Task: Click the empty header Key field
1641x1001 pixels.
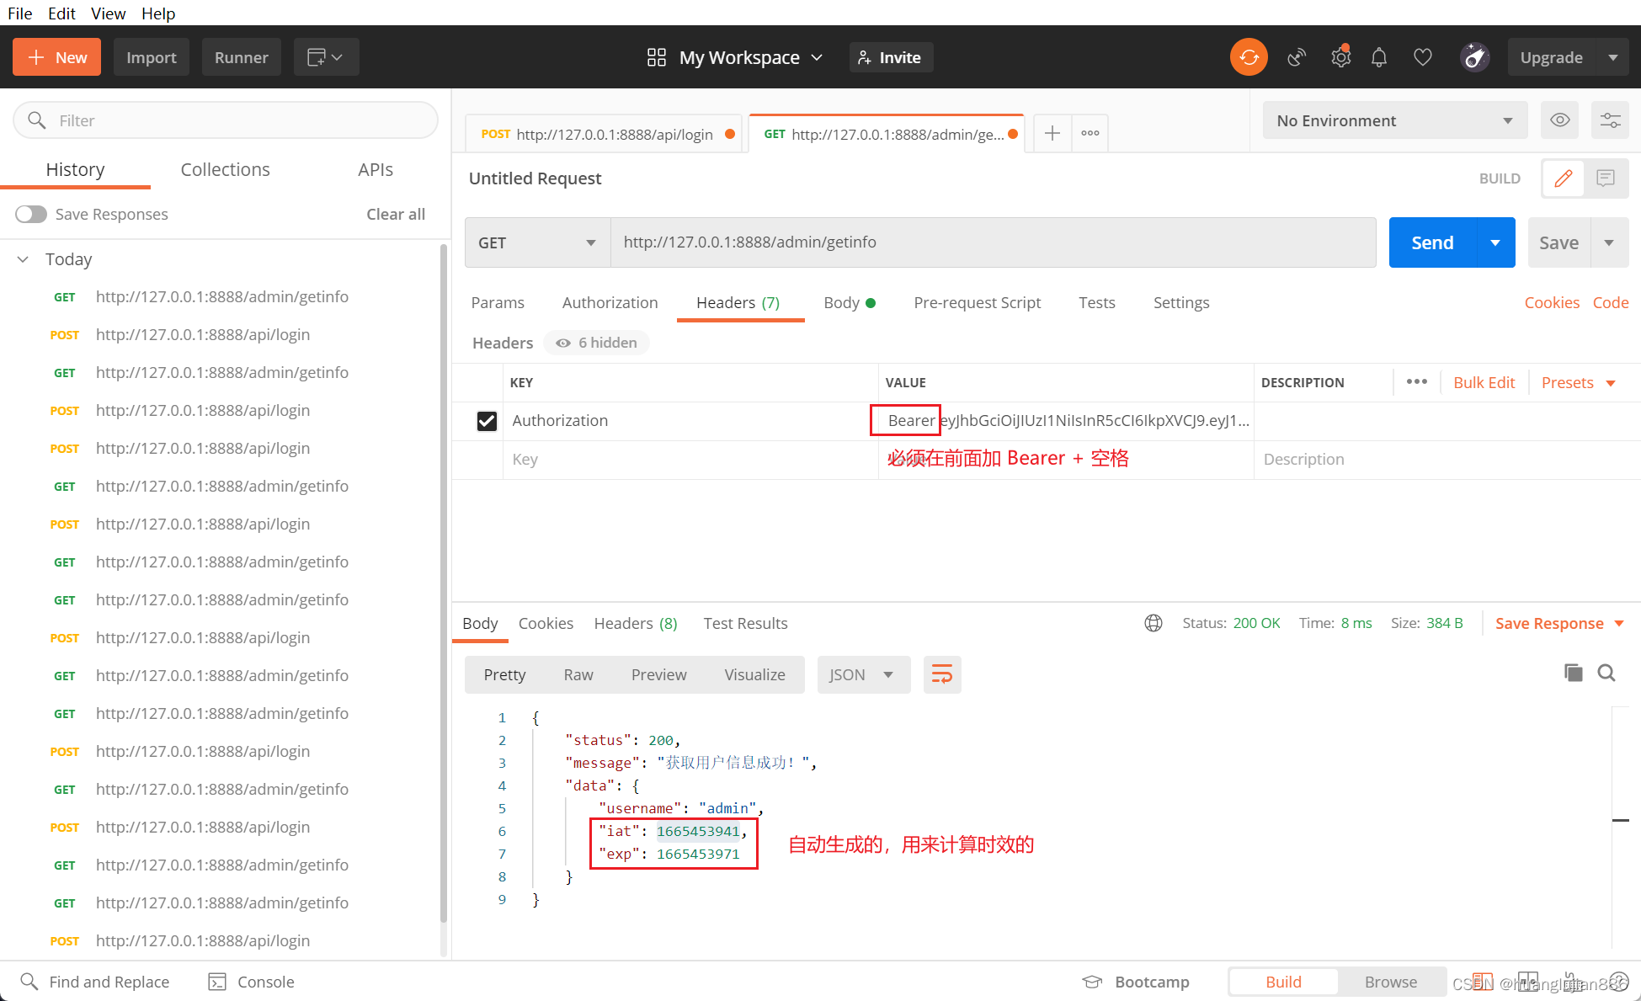Action: pyautogui.click(x=690, y=460)
